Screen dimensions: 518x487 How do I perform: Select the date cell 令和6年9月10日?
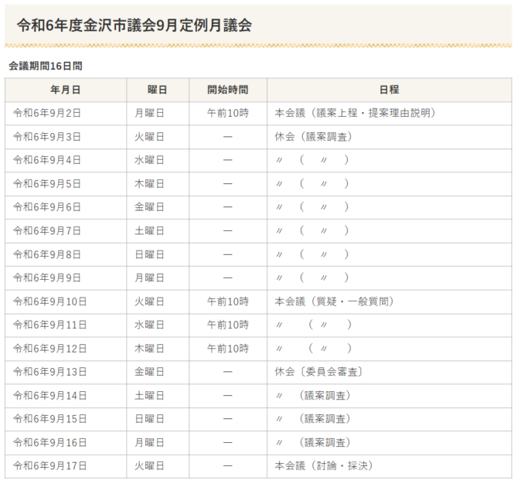click(66, 301)
